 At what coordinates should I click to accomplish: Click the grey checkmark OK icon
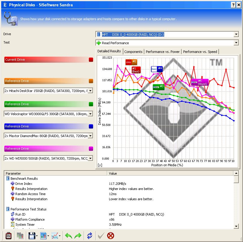101,236
